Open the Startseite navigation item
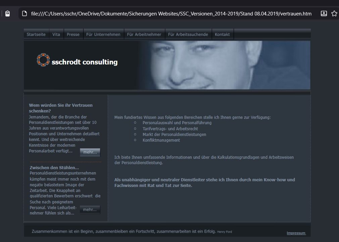This screenshot has width=339, height=242. click(36, 34)
